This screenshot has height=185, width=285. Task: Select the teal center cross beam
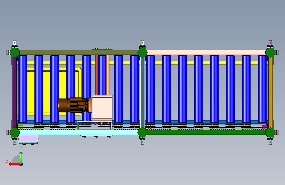pyautogui.click(x=143, y=92)
